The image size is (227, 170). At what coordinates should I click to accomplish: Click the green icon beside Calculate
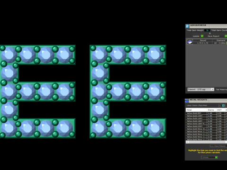[x=216, y=157]
